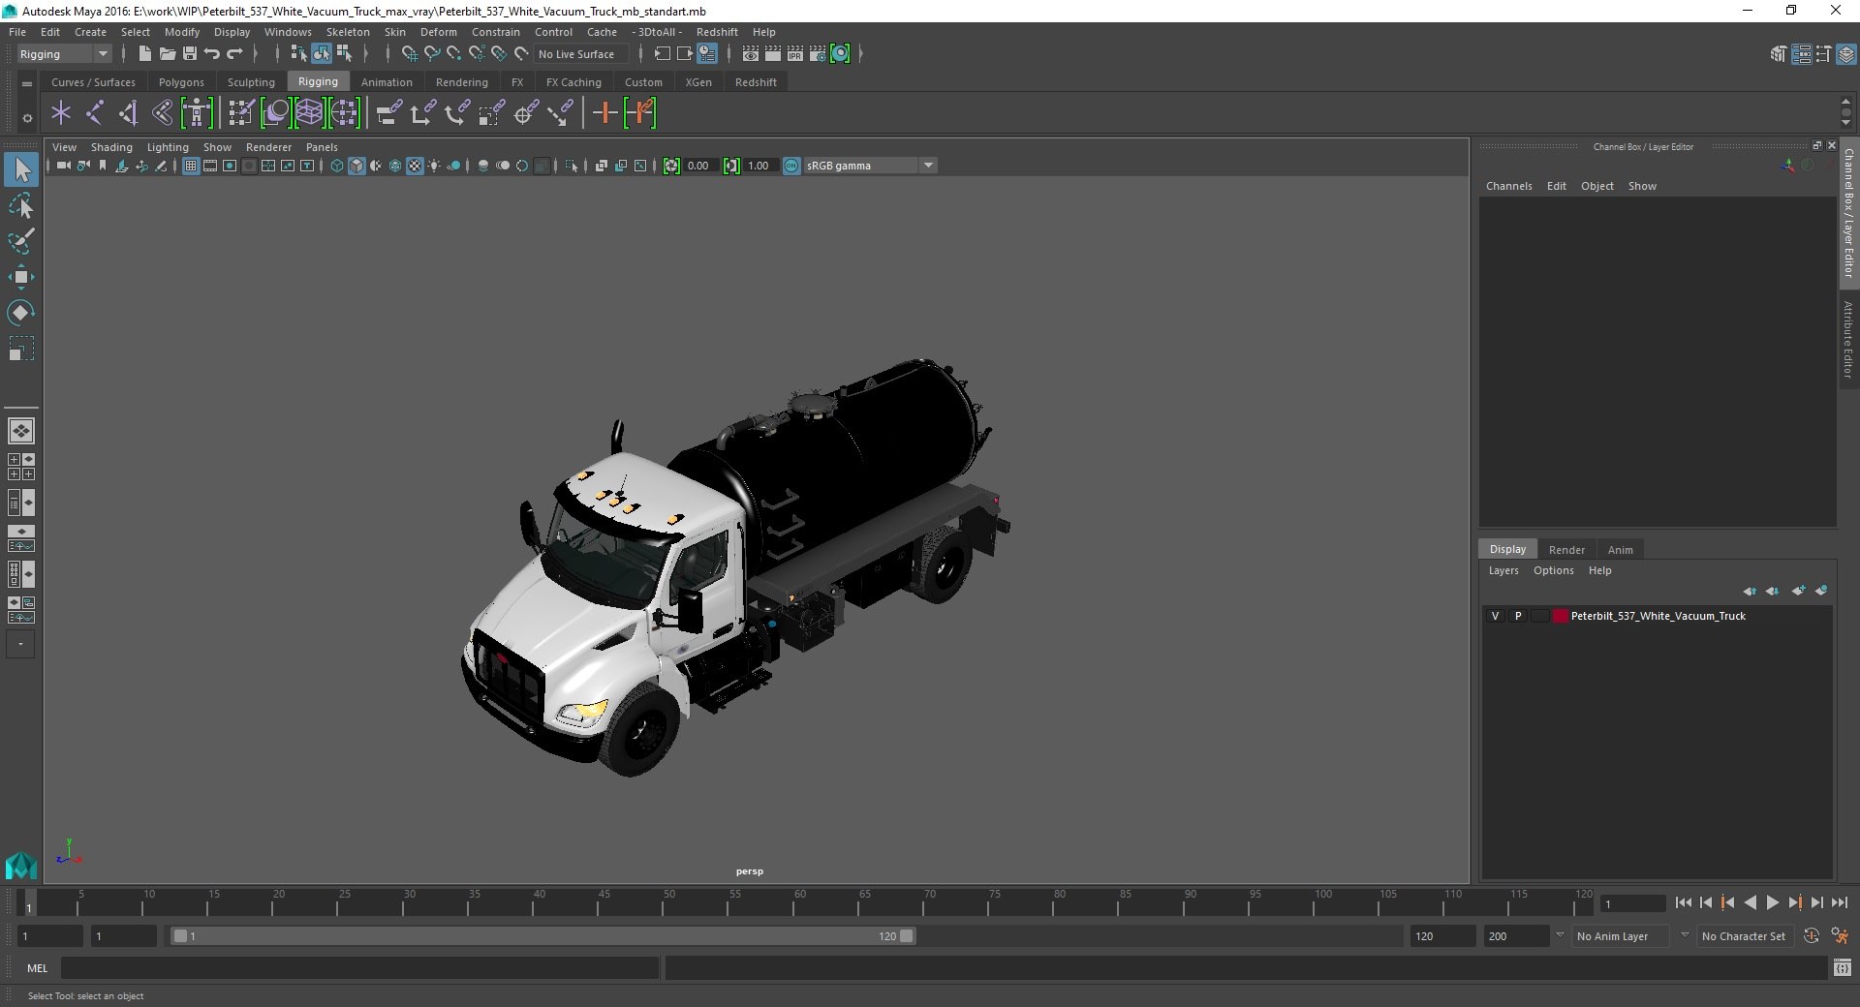
Task: Click the MEL command language button
Action: point(37,968)
